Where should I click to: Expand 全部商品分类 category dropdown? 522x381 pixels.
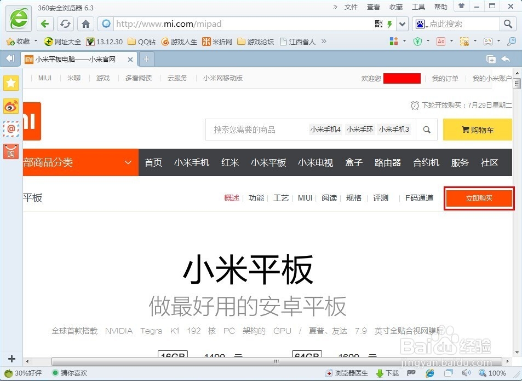coord(81,162)
